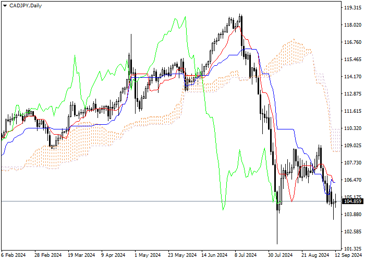
Task: Select the 9 Apr 2024 date label
Action: tap(113, 255)
